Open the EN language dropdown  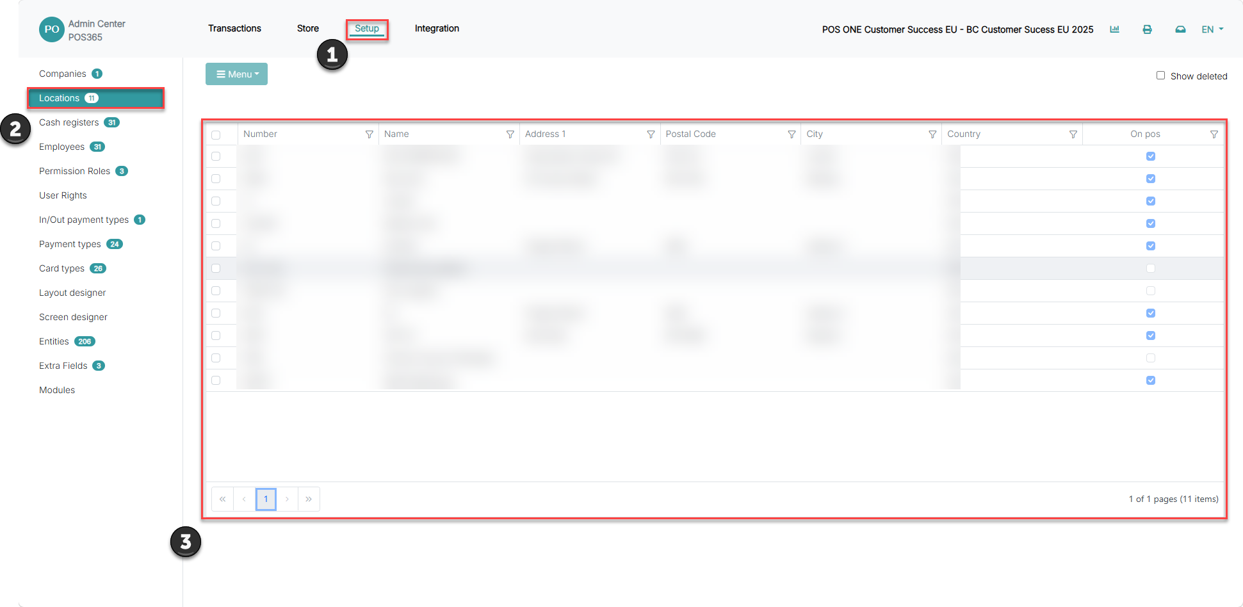coord(1212,29)
